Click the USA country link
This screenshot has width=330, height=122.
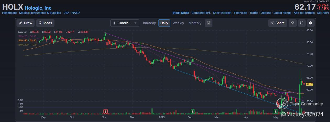[x=67, y=13]
